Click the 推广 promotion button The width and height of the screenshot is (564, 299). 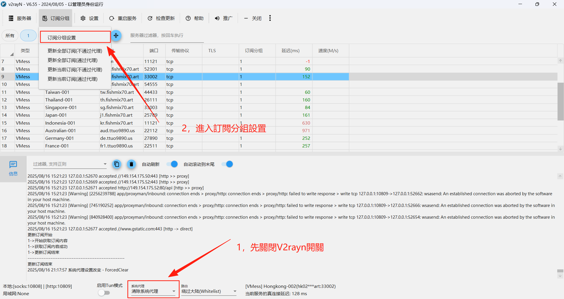click(224, 18)
